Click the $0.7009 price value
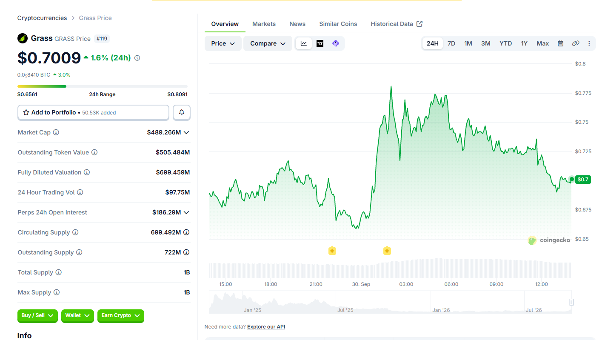This screenshot has height=340, width=605. [x=49, y=57]
